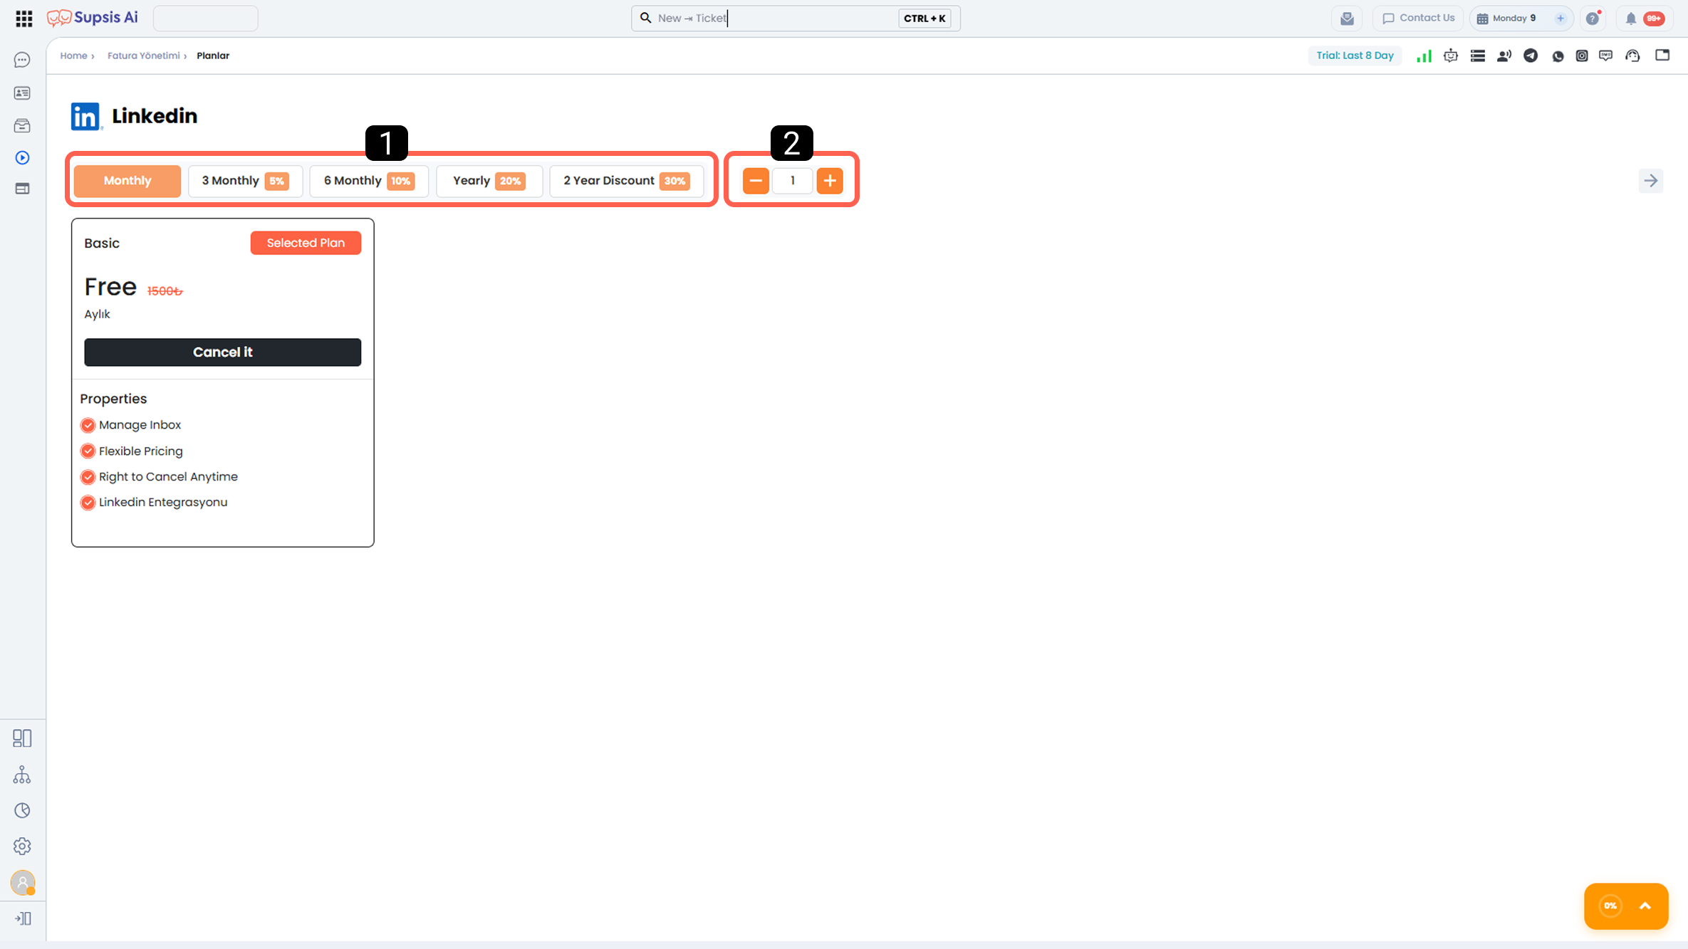This screenshot has width=1688, height=949.
Task: Open the settings gear in sidebar
Action: click(22, 846)
